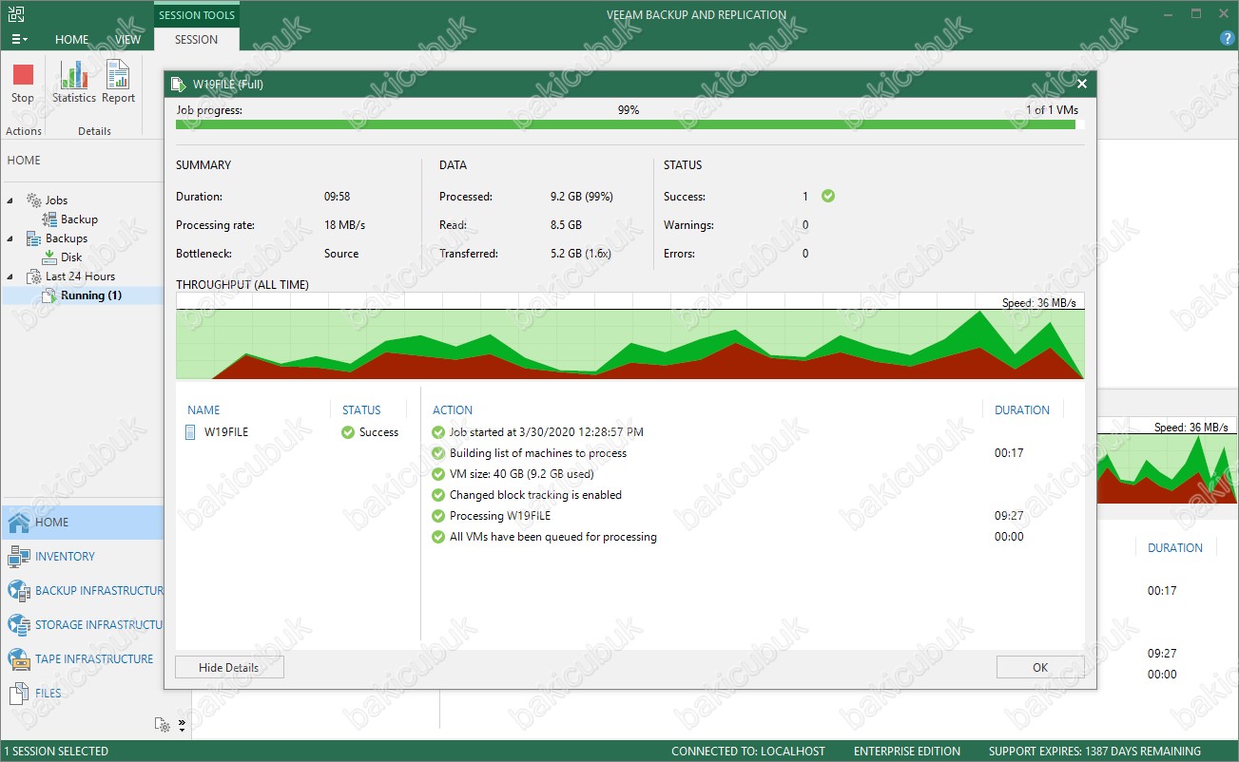Click the ACTION column header

pyautogui.click(x=453, y=410)
